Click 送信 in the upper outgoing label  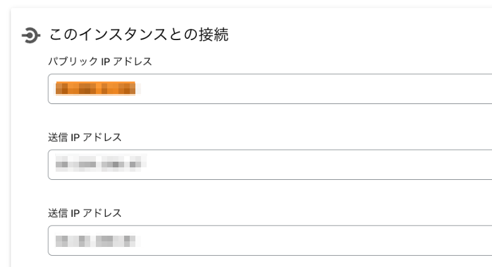(x=58, y=137)
